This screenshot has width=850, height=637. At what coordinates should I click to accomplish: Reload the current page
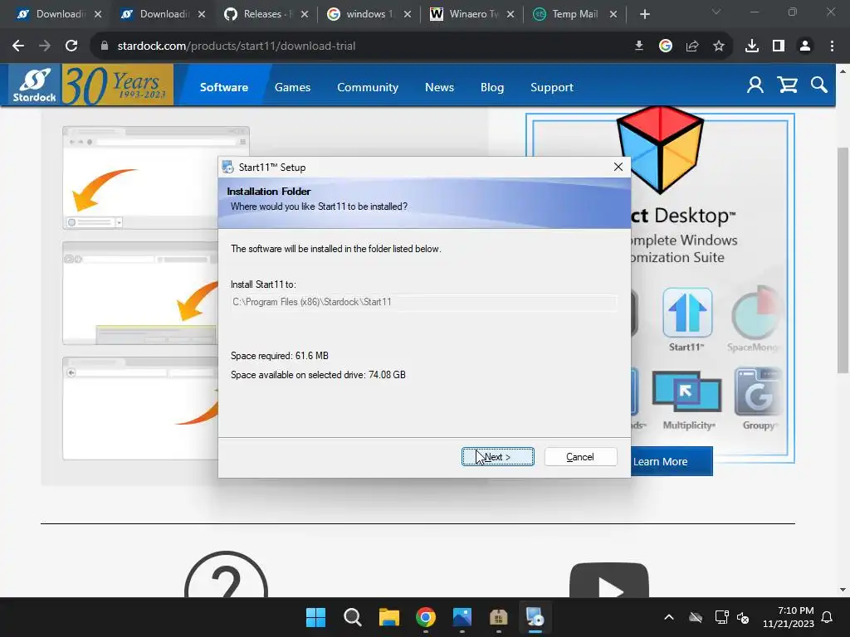(71, 46)
